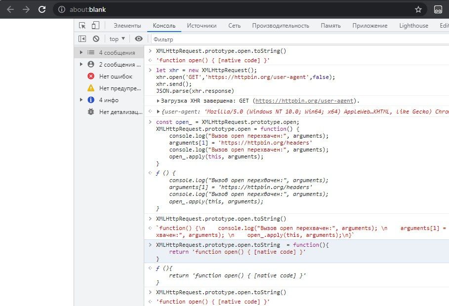Bookmark the page with the star icon
Image resolution: width=449 pixels, height=306 pixels.
click(x=418, y=9)
